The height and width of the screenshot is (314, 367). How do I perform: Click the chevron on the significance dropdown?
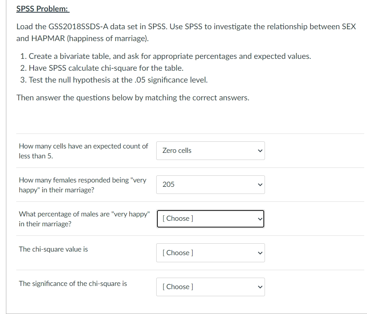(260, 287)
